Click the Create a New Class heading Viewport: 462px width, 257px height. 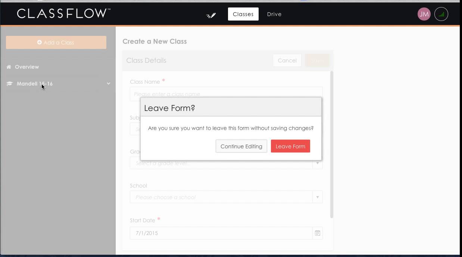tap(154, 41)
